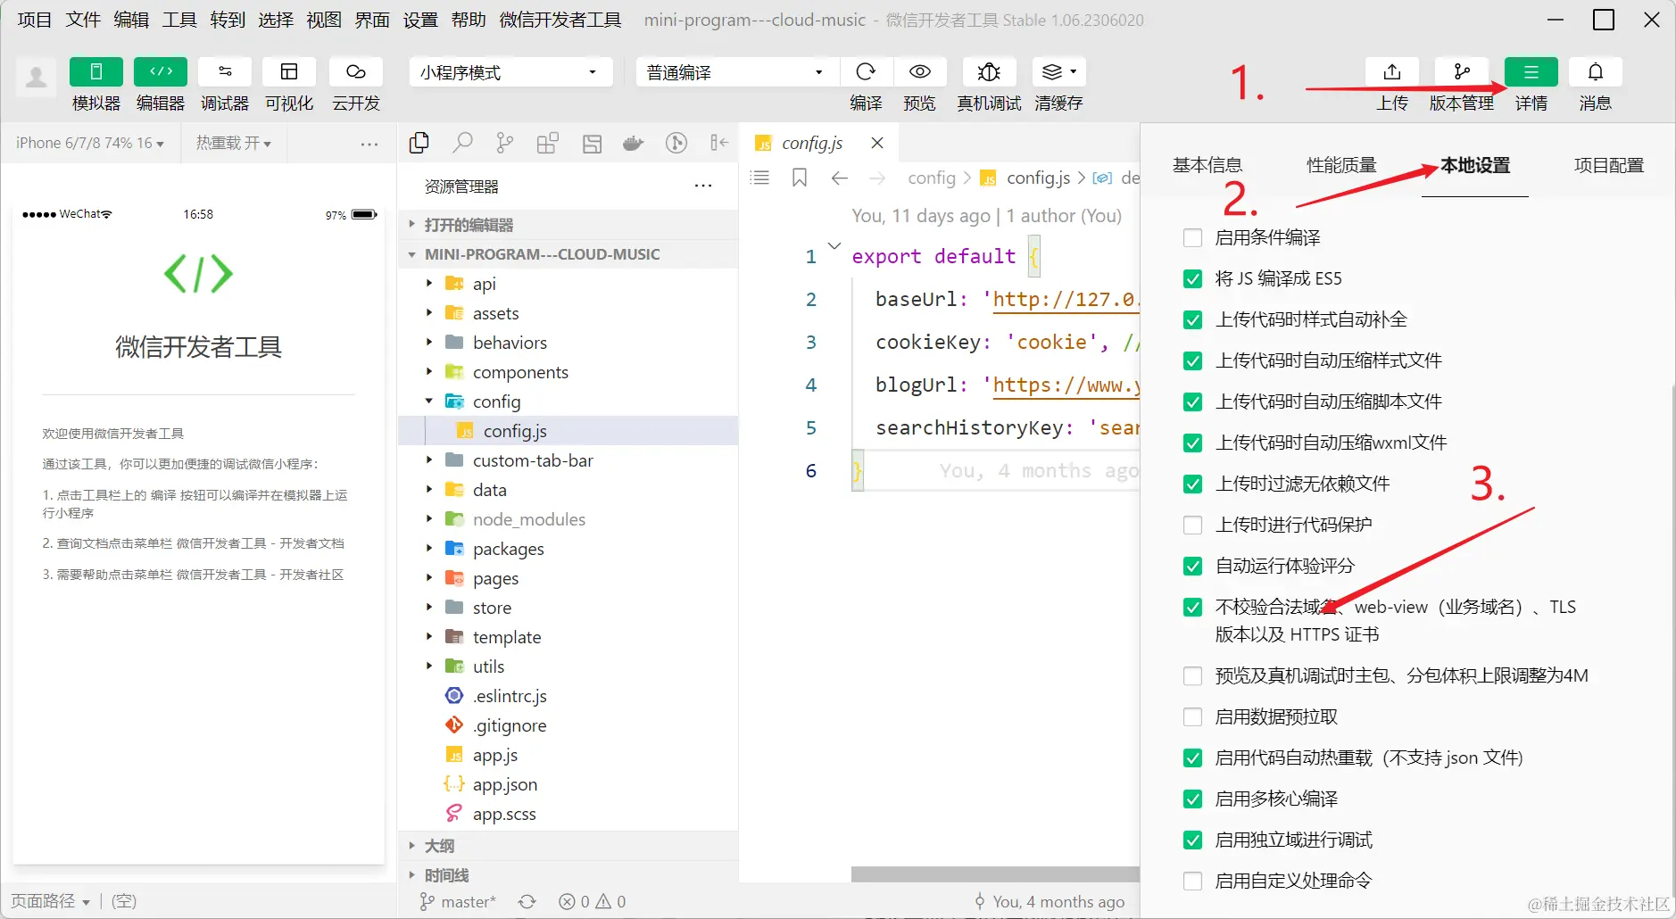Toggle 上传代码时样式自动补全 checkbox
Image resolution: width=1676 pixels, height=919 pixels.
click(1192, 319)
